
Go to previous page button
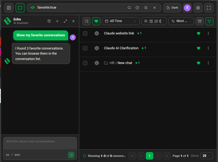(x=141, y=156)
